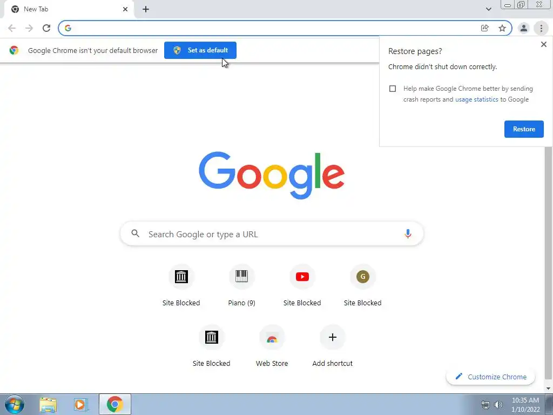Open the volume speaker tray icon

pos(498,405)
